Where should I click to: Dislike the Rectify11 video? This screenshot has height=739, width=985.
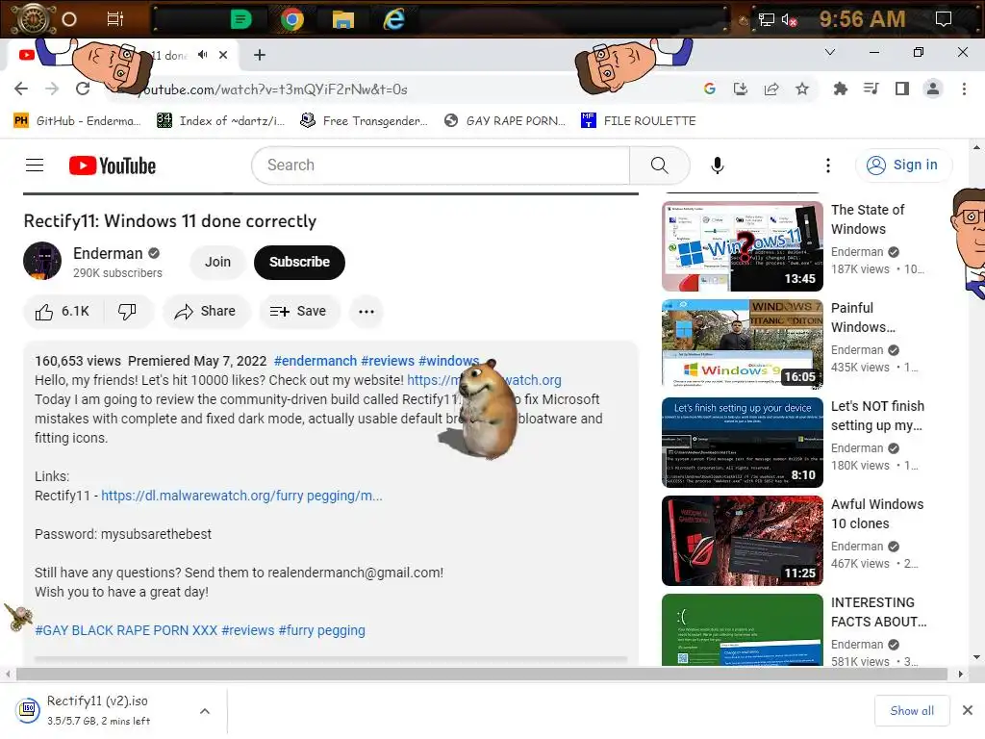pyautogui.click(x=128, y=312)
